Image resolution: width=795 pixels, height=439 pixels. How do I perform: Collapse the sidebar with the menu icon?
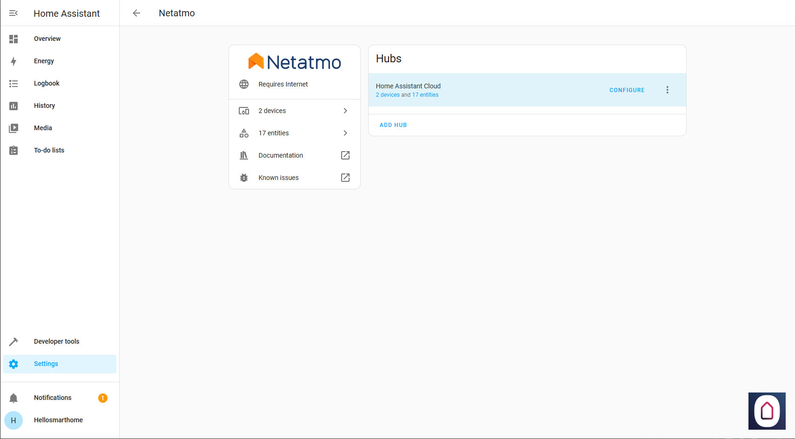pyautogui.click(x=13, y=13)
